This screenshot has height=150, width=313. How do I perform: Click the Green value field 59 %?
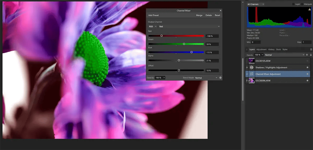212,44
